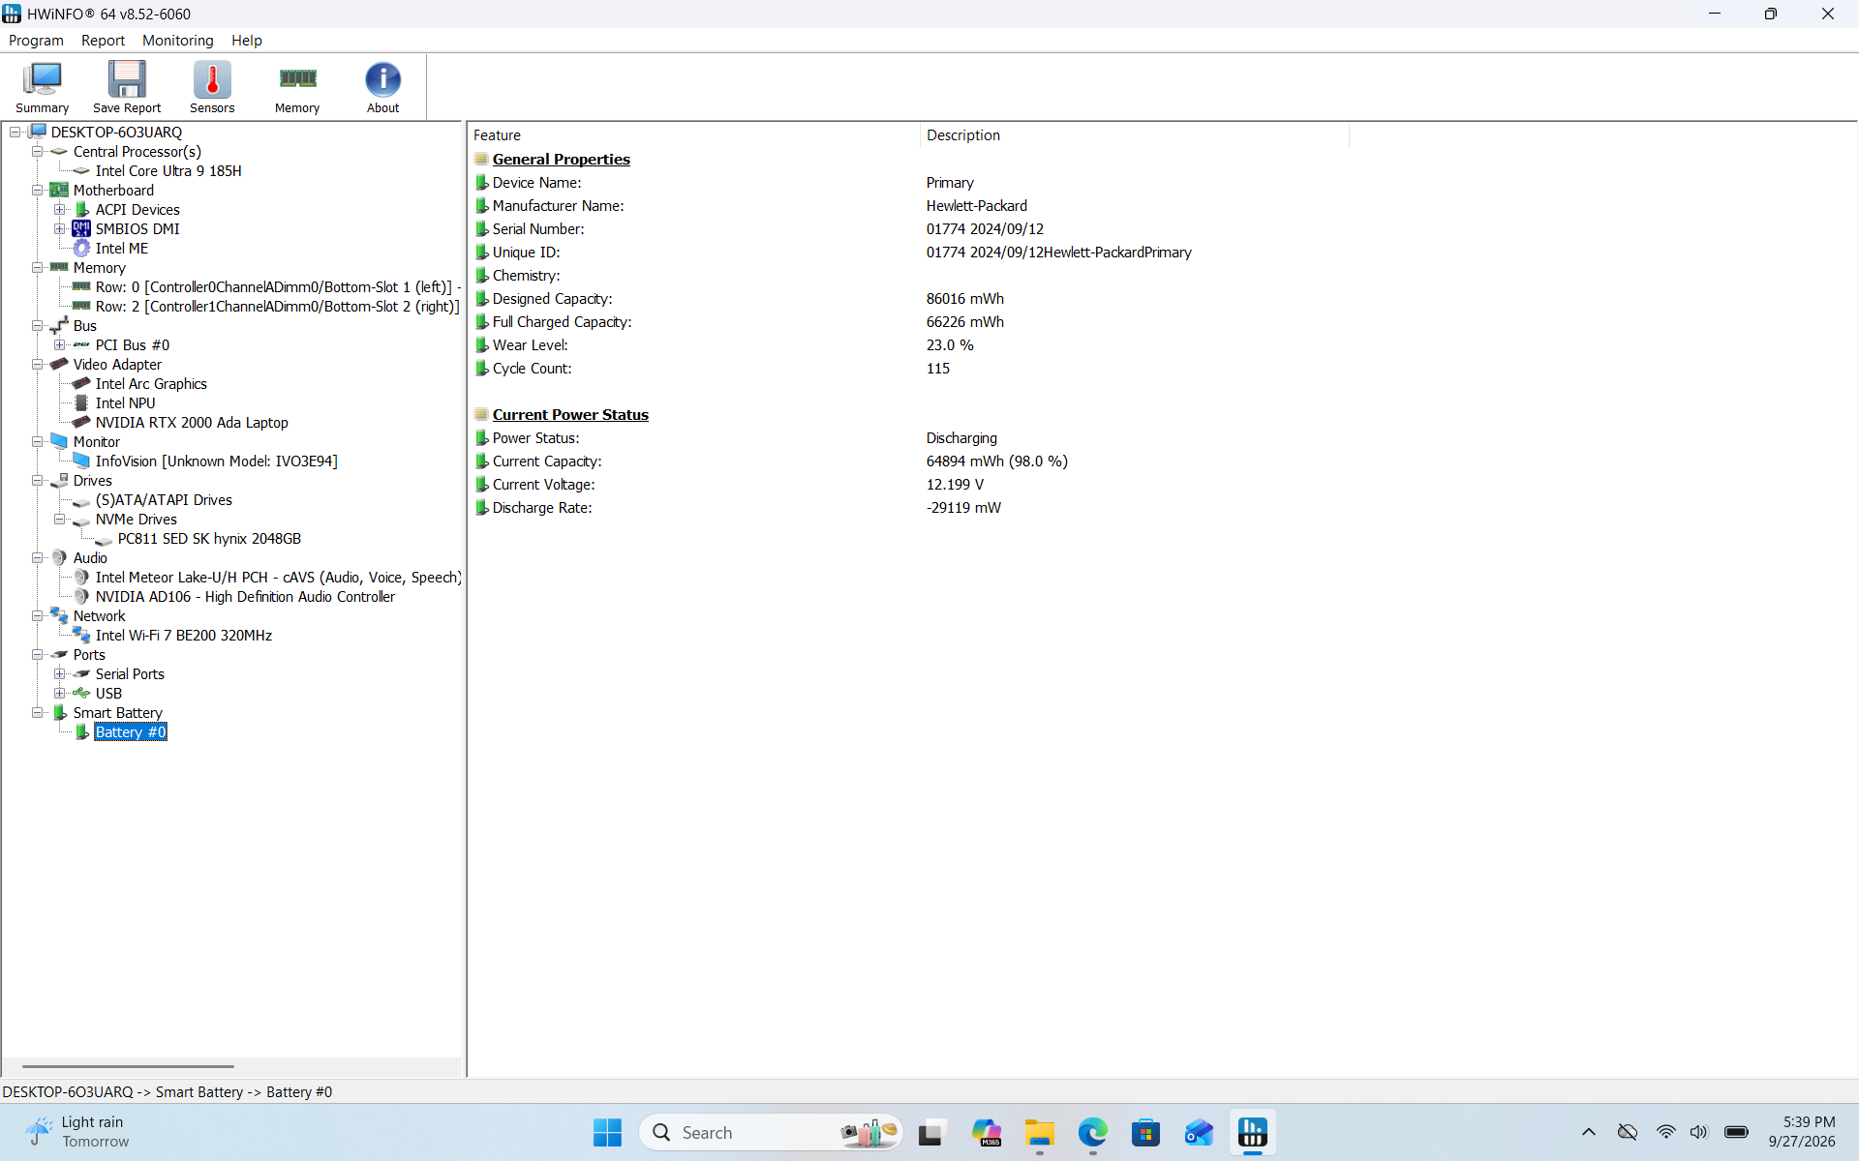Screen dimensions: 1859x1161
Task: Open the Summary toolbar button
Action: tap(42, 87)
